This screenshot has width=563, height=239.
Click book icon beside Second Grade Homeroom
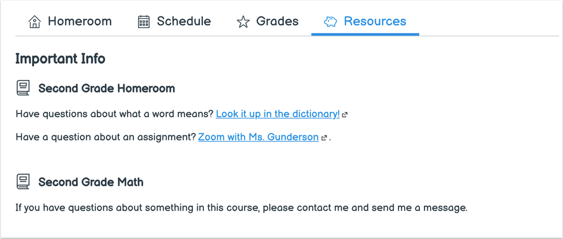click(23, 88)
